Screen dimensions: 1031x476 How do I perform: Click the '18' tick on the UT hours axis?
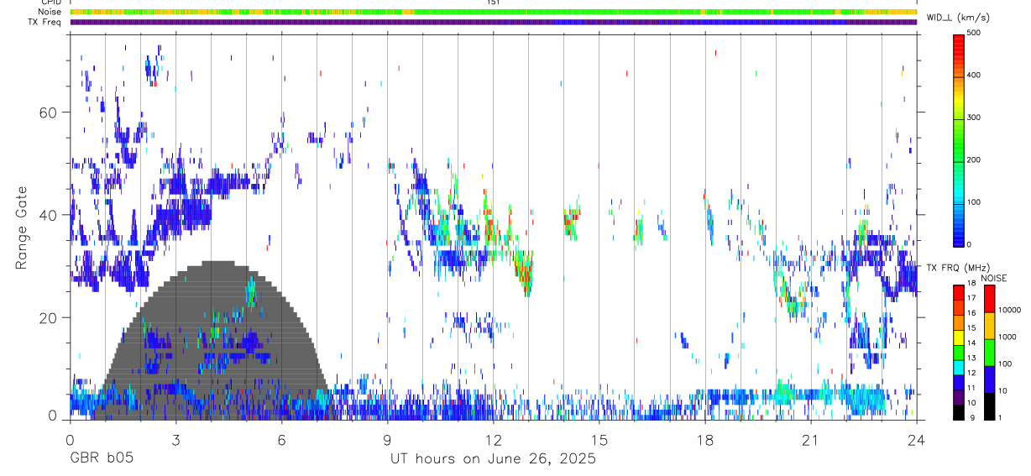click(x=704, y=440)
